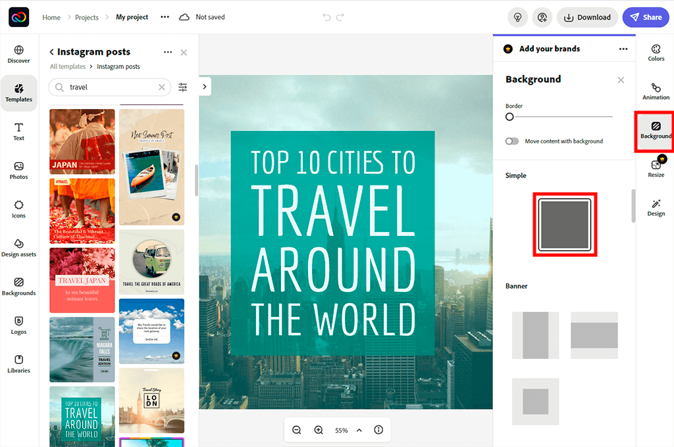Select the Text tool in sidebar
This screenshot has height=447, width=674.
tap(18, 131)
